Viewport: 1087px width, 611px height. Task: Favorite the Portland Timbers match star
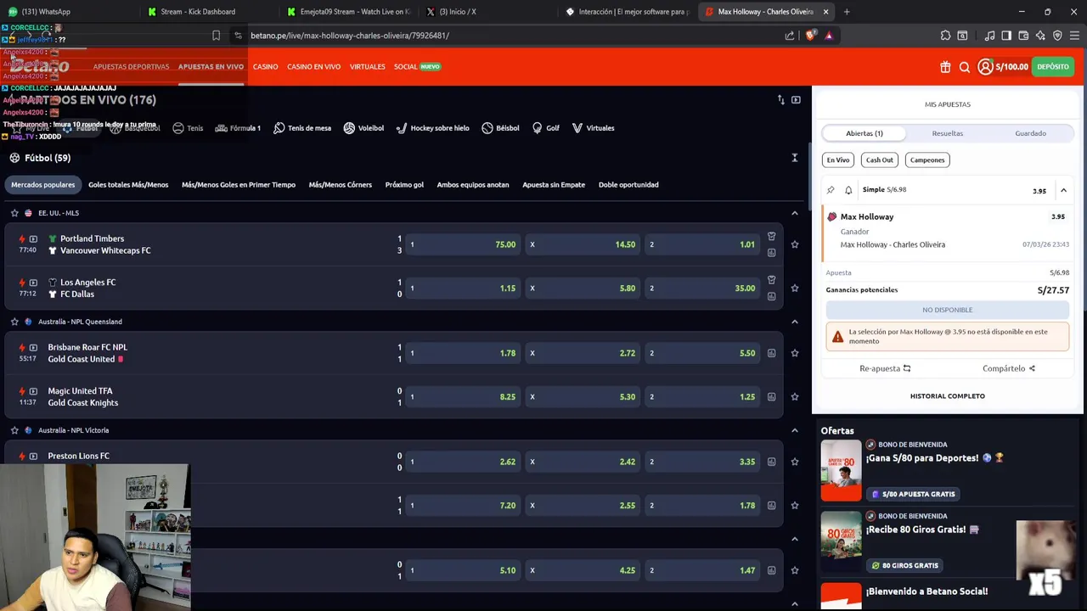[795, 244]
